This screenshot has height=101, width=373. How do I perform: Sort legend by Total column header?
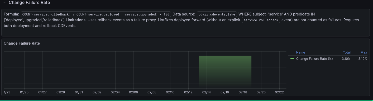click(347, 52)
